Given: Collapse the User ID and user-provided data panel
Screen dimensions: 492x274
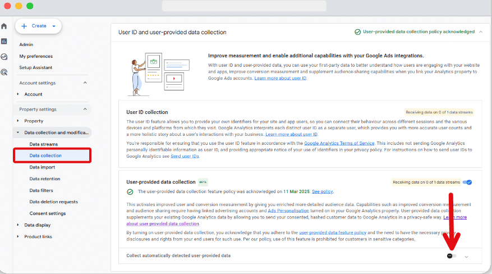Looking at the screenshot, I should point(480,31).
